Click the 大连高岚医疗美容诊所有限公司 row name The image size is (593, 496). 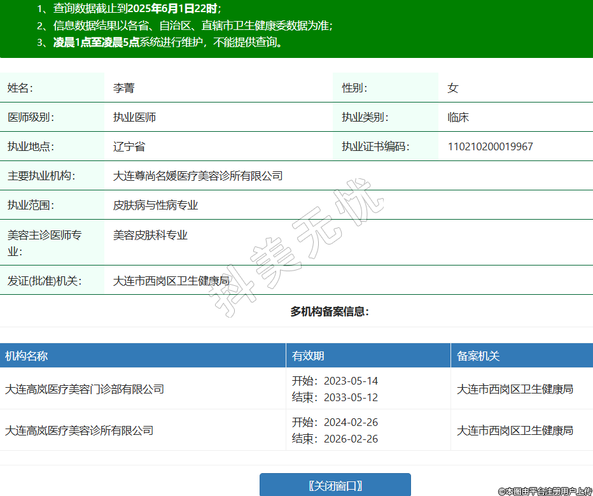pos(80,430)
